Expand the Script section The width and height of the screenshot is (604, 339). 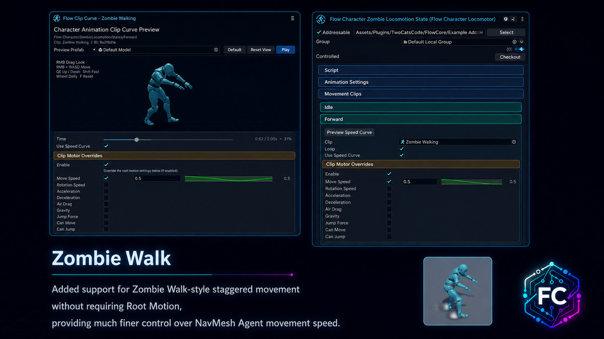pyautogui.click(x=421, y=70)
